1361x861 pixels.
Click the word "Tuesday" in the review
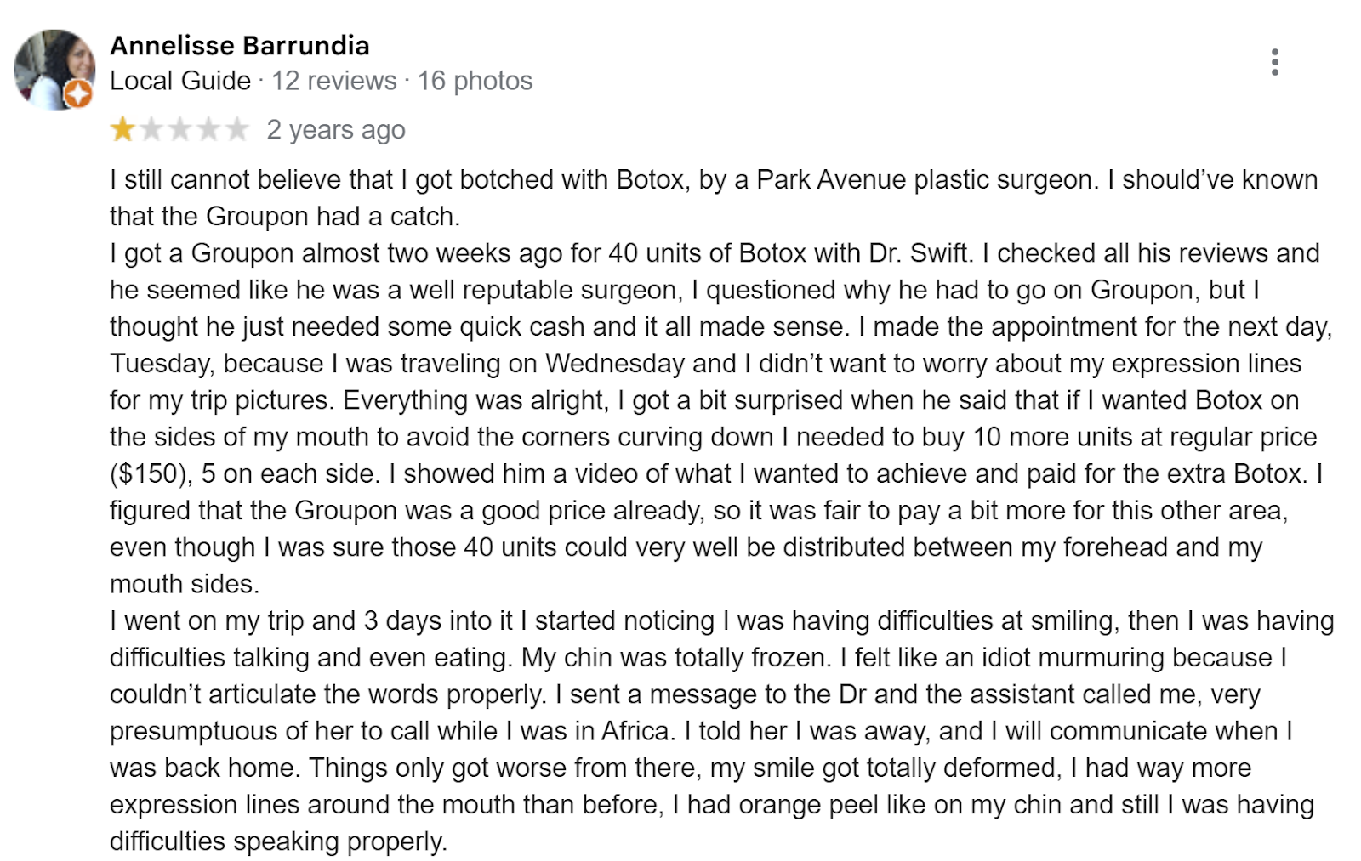pos(162,364)
